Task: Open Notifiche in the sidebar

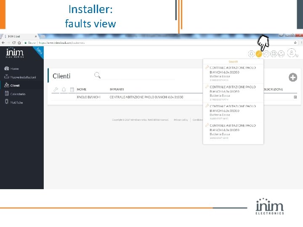Action: 14,102
